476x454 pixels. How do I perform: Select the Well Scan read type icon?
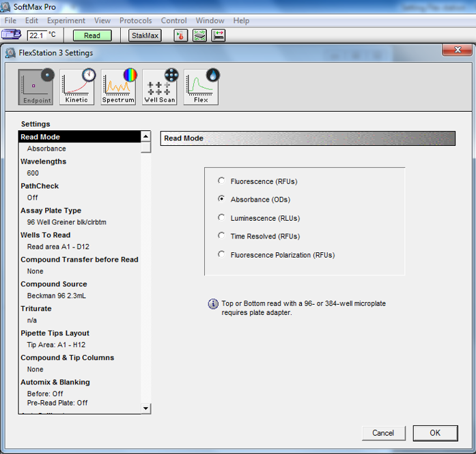[160, 87]
